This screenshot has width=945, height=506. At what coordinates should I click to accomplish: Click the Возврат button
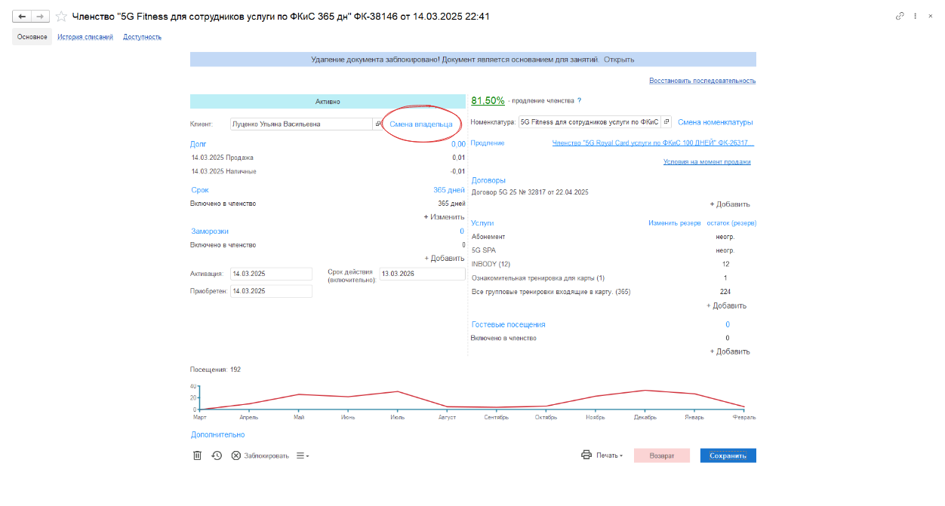pyautogui.click(x=662, y=455)
